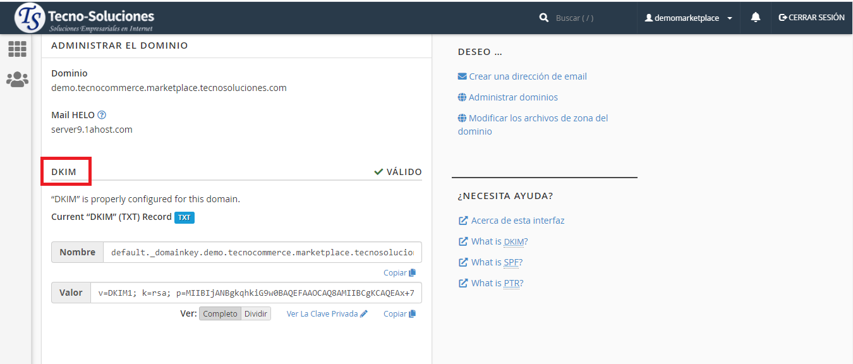Click the search magnifier icon

tap(543, 18)
